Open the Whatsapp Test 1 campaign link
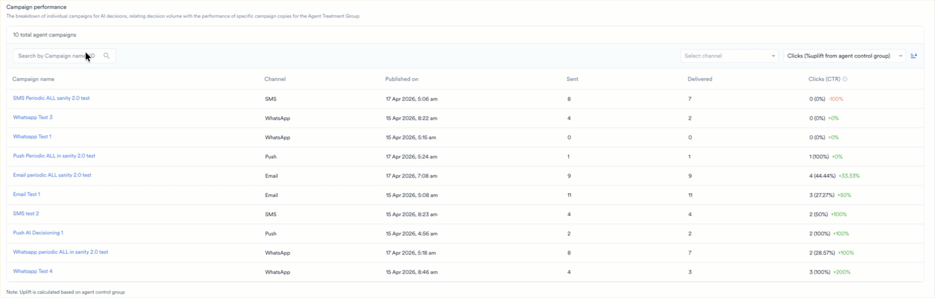The height and width of the screenshot is (298, 935). click(32, 137)
